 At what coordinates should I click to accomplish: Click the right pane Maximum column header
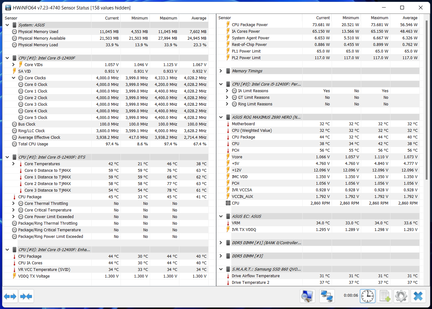376,18
